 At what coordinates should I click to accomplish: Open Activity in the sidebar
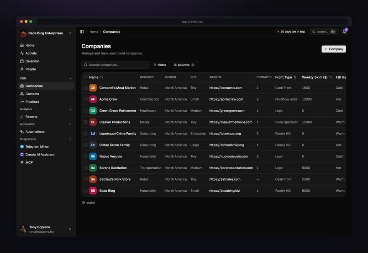46,53
